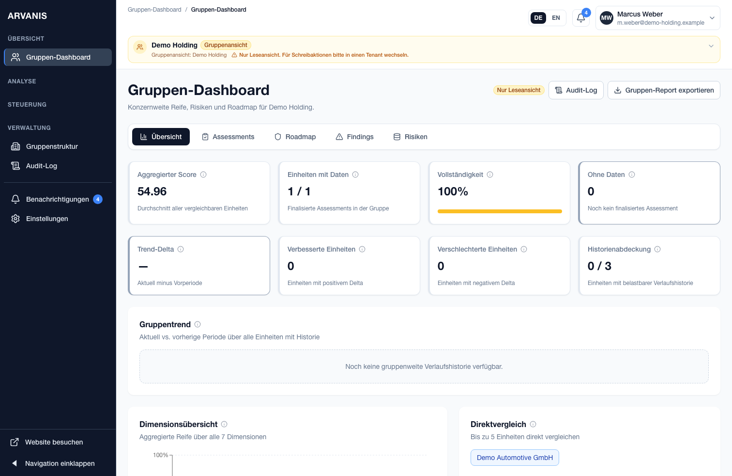Click the yellow Vollständigkeit progress bar

coord(499,211)
